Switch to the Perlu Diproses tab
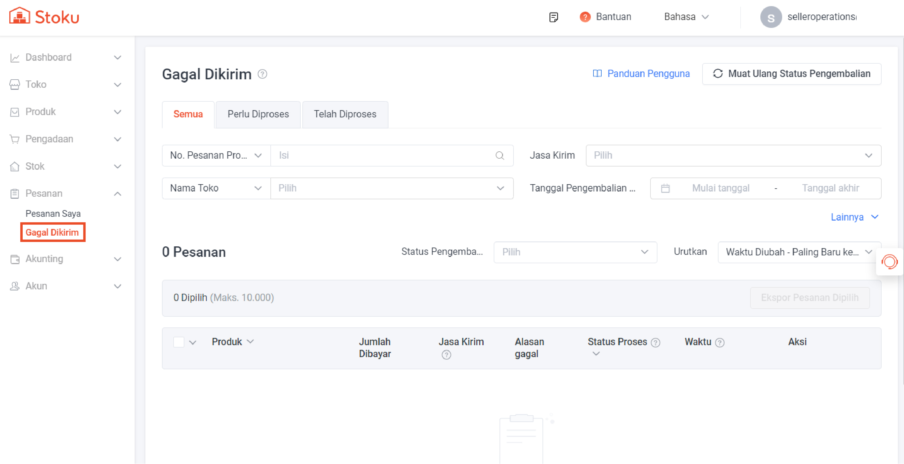 258,114
